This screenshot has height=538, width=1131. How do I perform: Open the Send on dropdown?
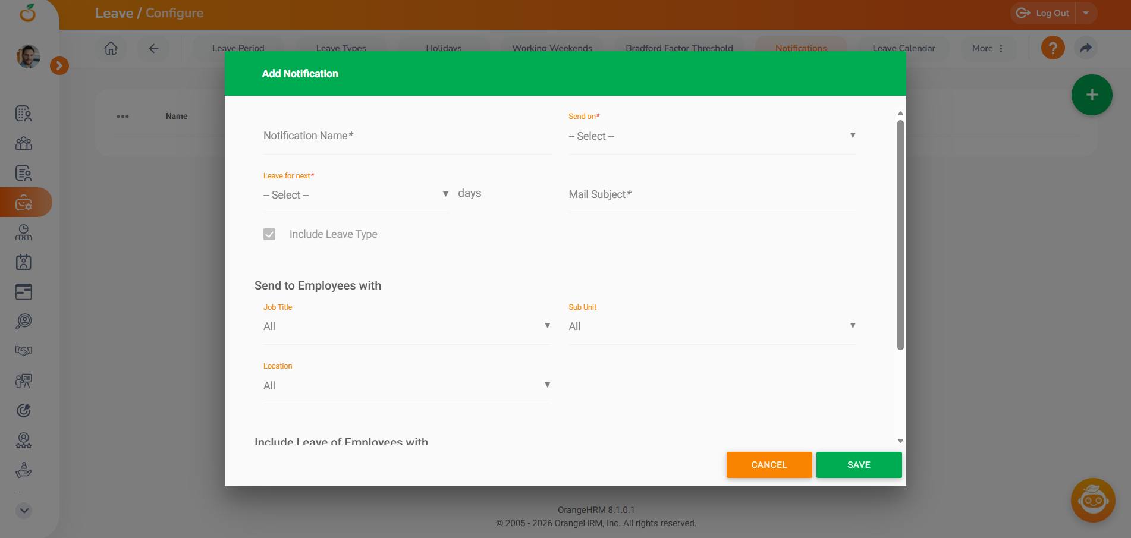[x=712, y=136]
